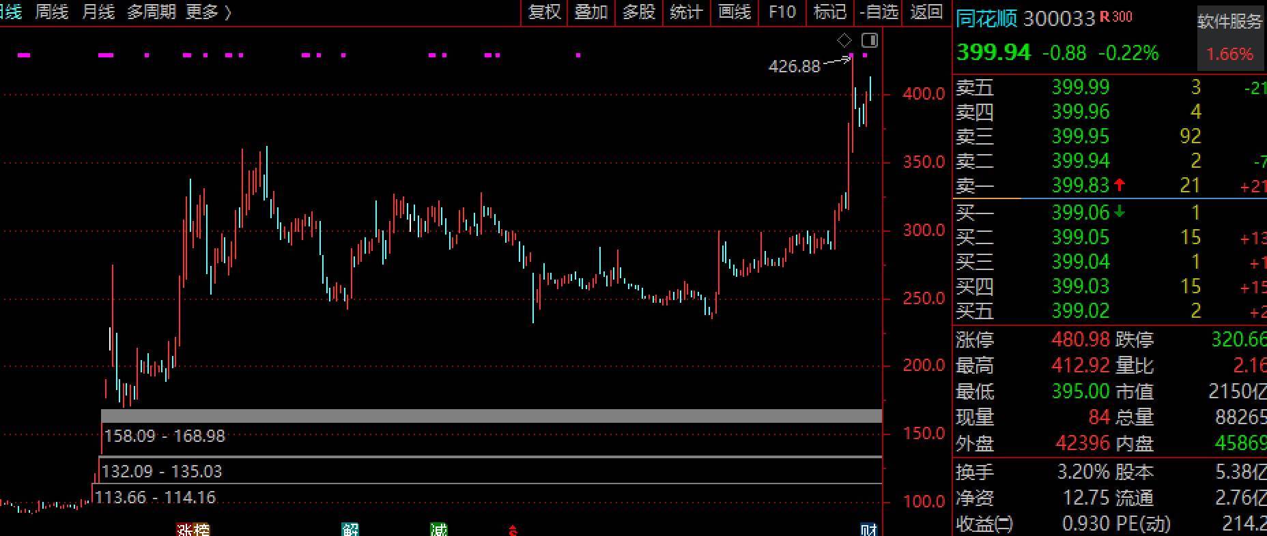Switch to the 周线 weekly chart tab
1267x536 pixels.
coord(52,12)
